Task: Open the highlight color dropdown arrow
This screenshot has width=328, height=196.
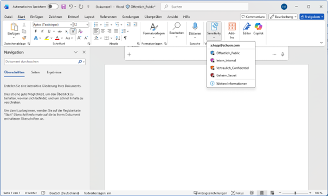Action: point(52,38)
